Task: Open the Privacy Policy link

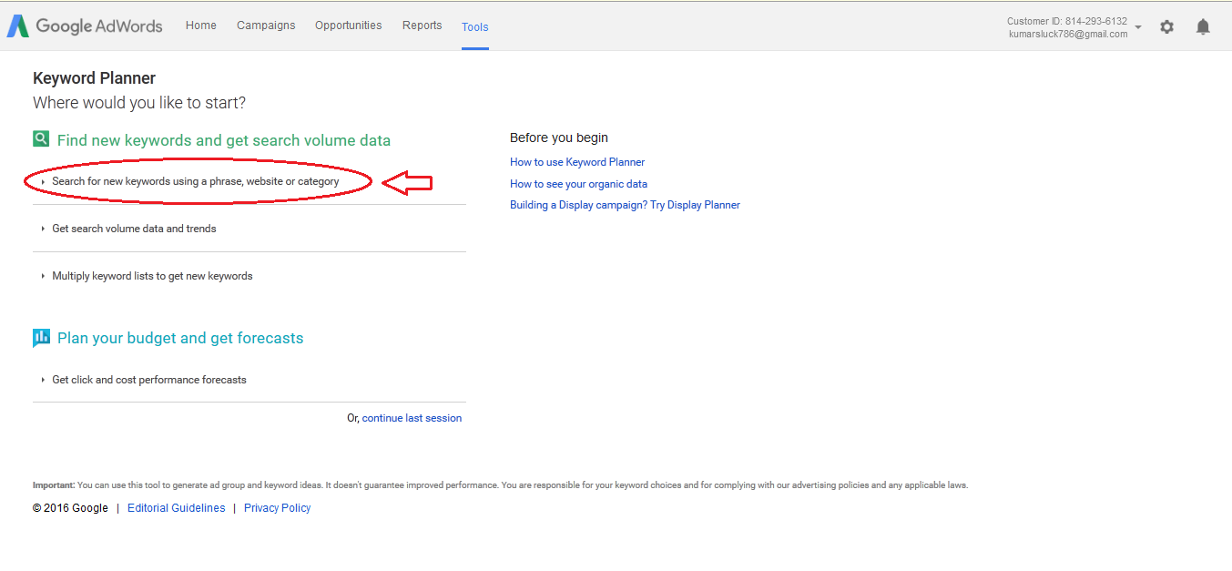Action: 277,508
